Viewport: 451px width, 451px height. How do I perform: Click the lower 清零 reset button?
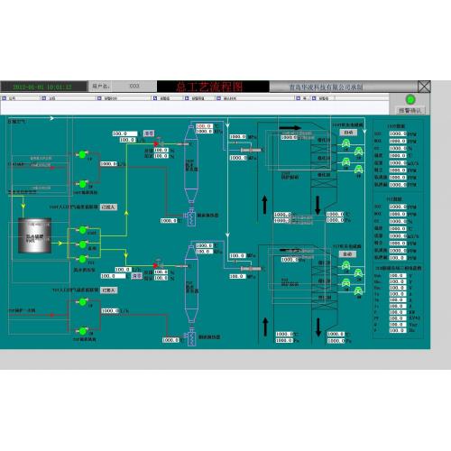(x=137, y=276)
